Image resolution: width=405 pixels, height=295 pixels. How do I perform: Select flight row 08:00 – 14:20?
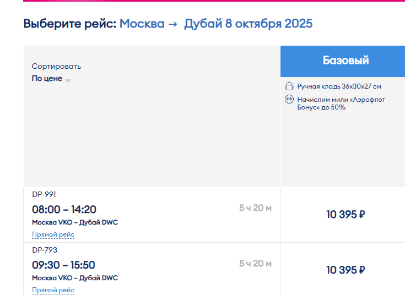[152, 215]
